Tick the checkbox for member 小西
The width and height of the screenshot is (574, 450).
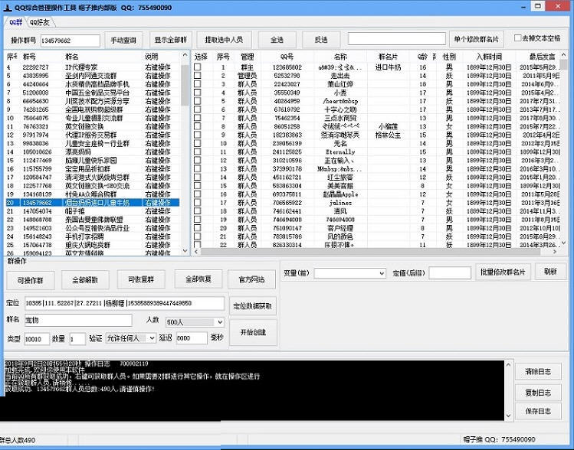[x=197, y=93]
